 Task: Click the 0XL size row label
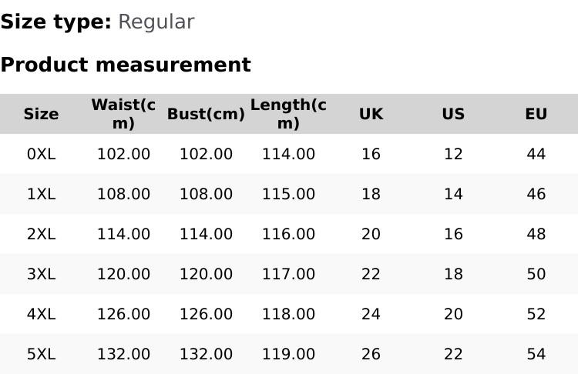41,154
